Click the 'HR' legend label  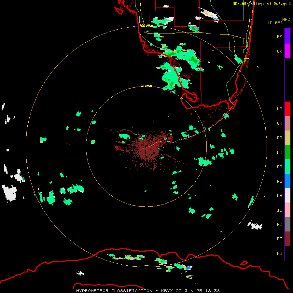tap(279, 152)
